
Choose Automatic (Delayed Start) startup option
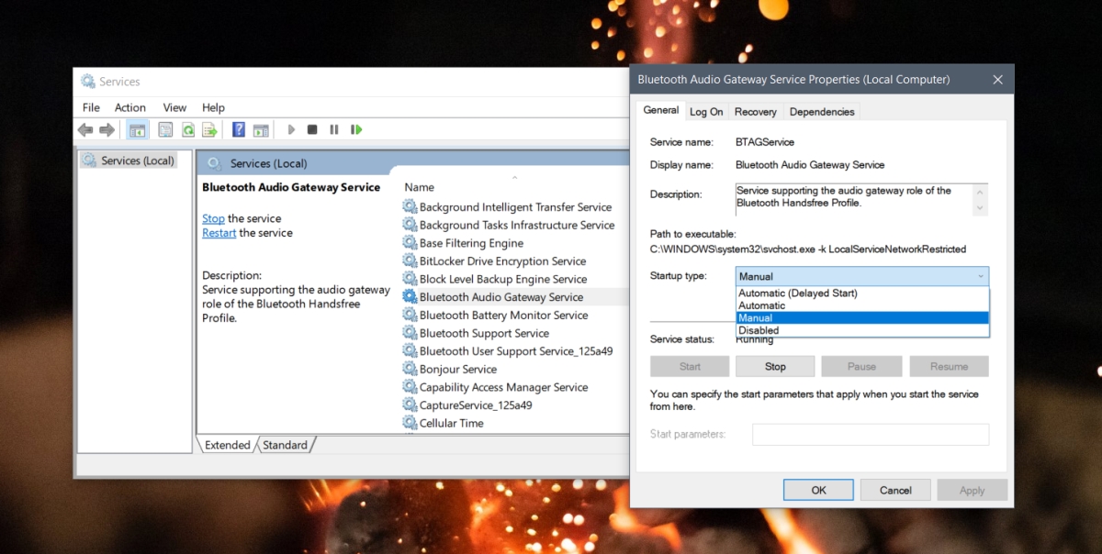tap(862, 294)
